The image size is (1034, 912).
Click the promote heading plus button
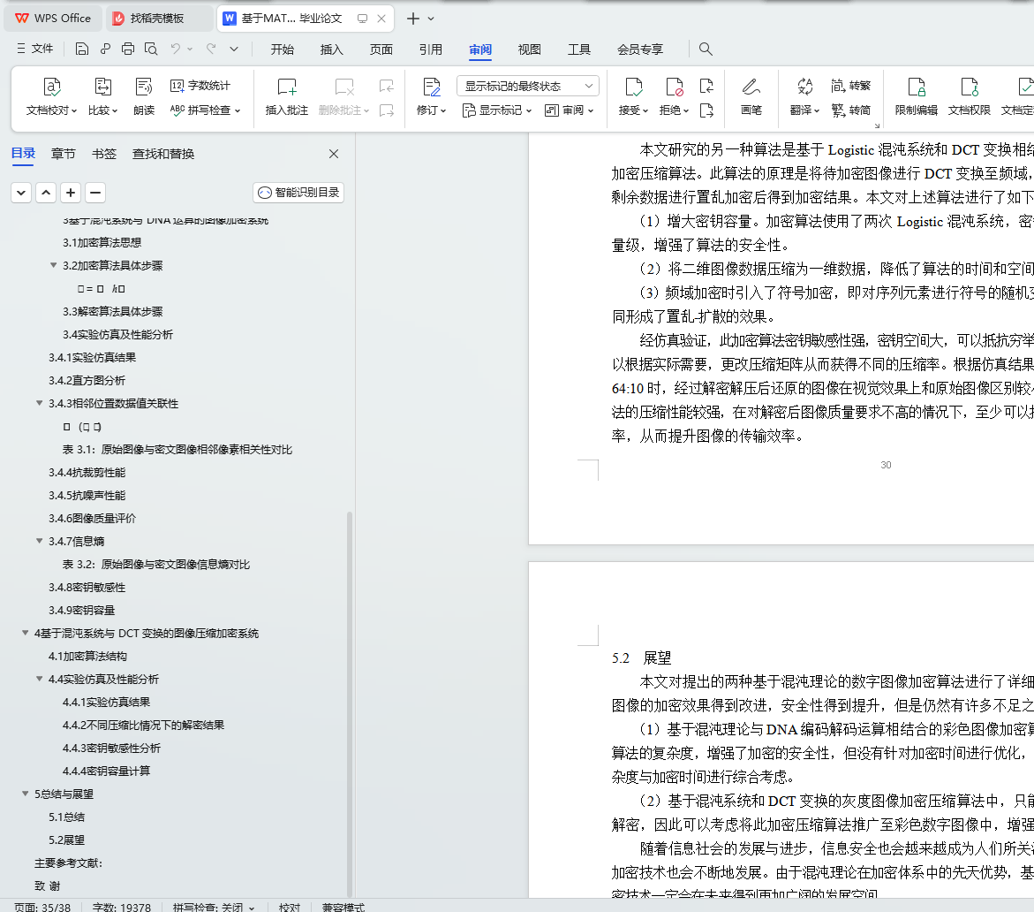pos(71,193)
